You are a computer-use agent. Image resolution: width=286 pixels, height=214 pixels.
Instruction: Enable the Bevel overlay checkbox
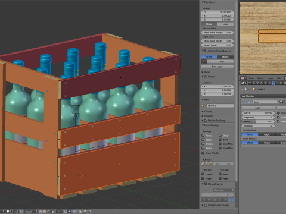point(220,140)
